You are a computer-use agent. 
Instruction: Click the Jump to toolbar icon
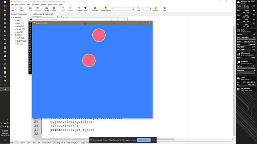coord(155,8)
